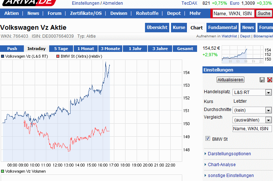
Task: Click the Abmelden link
Action: click(x=113, y=3)
